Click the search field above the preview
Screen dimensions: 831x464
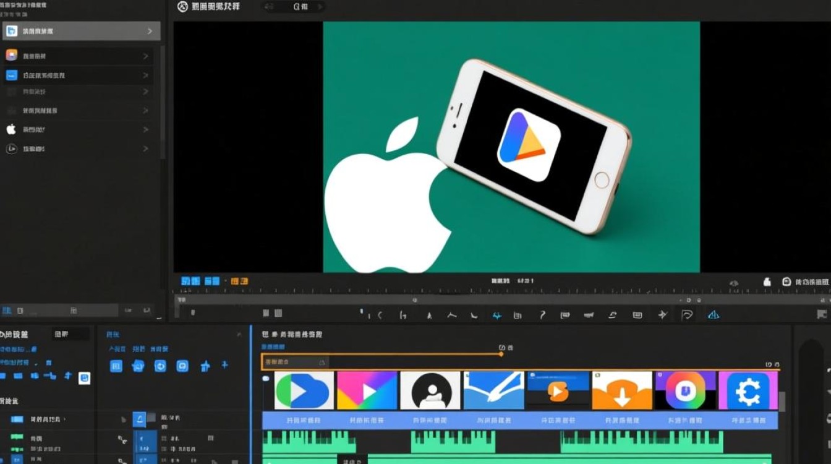click(295, 7)
